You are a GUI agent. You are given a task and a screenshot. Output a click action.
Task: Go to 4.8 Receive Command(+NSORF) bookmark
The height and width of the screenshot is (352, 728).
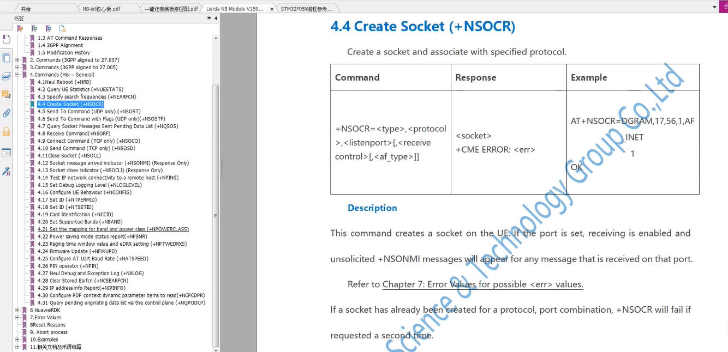[x=74, y=133]
